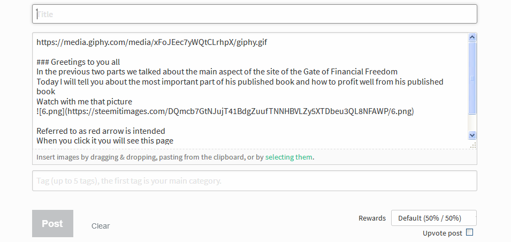Click the "### Greetings to you all" line
The image size is (511, 242).
(x=78, y=62)
